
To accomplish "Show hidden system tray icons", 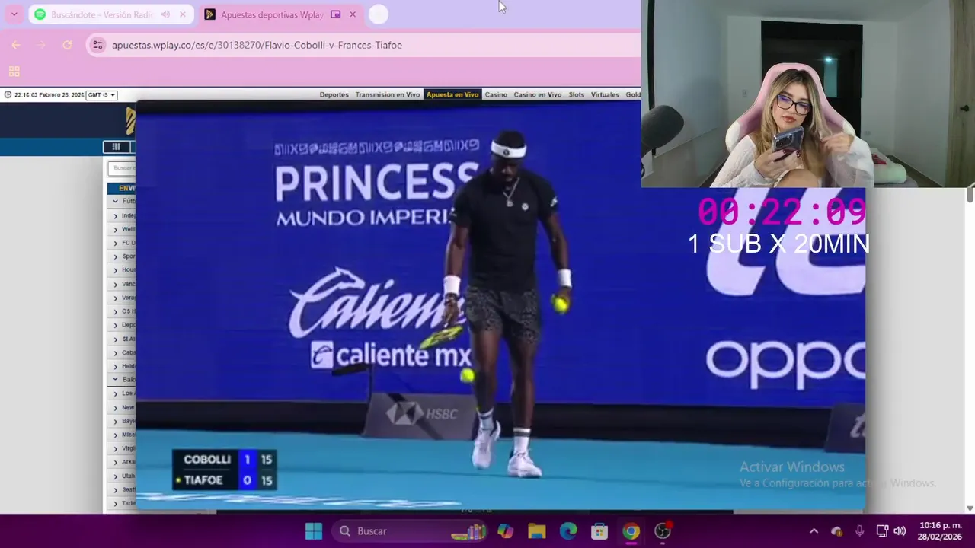I will point(814,531).
